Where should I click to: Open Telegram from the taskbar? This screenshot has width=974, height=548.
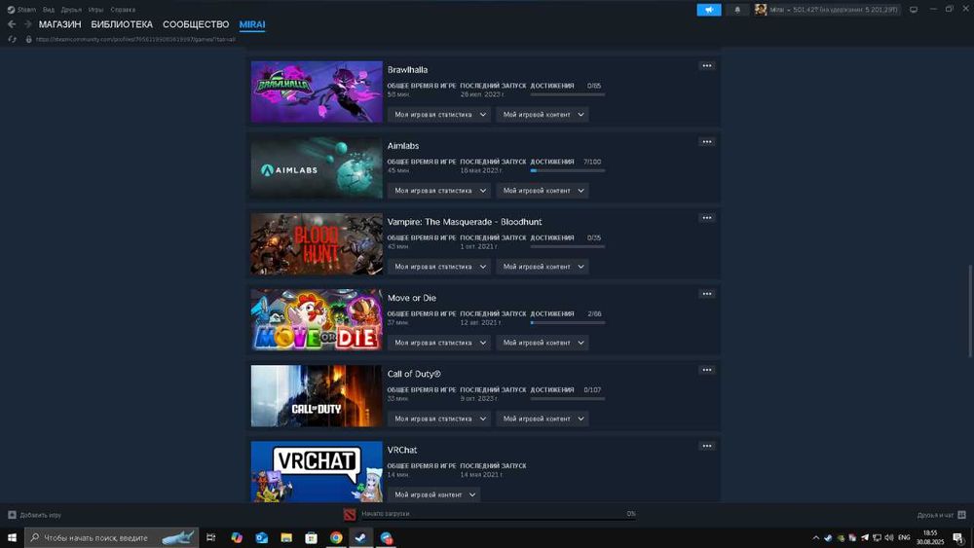[x=387, y=537]
